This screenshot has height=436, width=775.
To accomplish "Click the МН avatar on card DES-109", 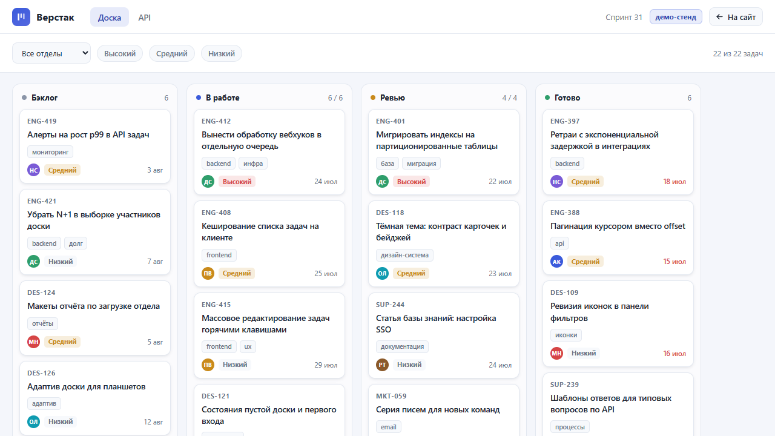I will coord(557,353).
